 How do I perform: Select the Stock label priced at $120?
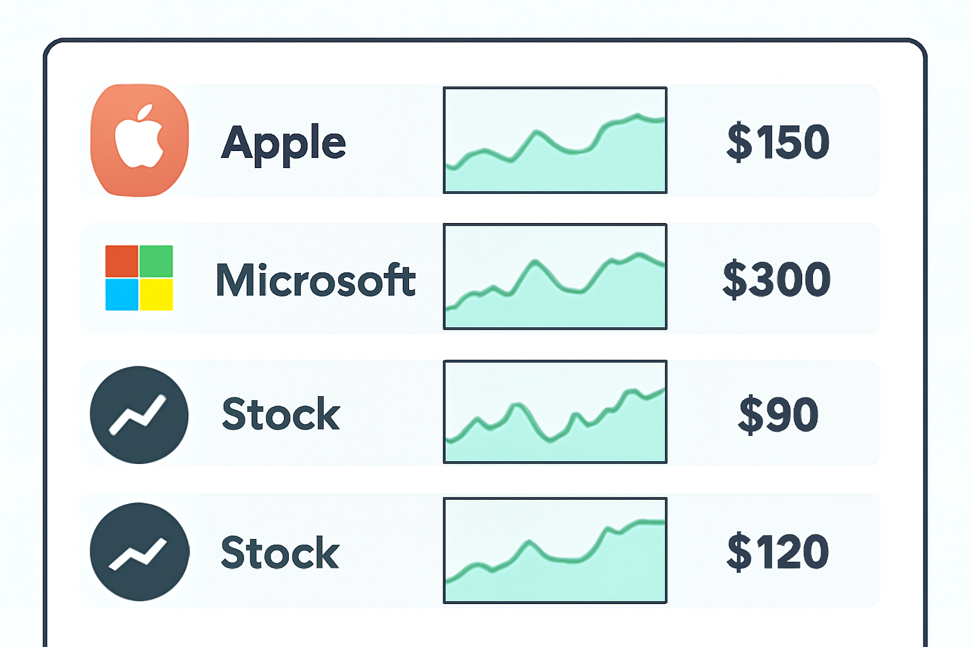point(280,552)
